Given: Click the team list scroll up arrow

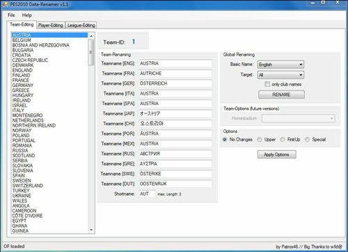Looking at the screenshot, I should click(x=91, y=36).
